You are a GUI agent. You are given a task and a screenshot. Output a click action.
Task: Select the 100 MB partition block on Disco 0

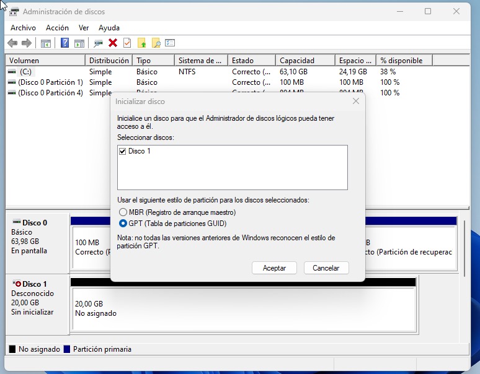pyautogui.click(x=92, y=248)
